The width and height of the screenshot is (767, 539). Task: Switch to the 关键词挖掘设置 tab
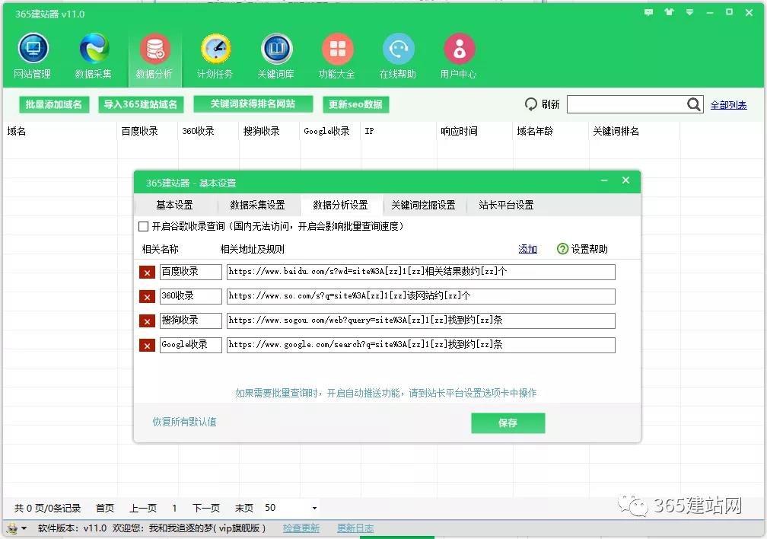point(424,205)
